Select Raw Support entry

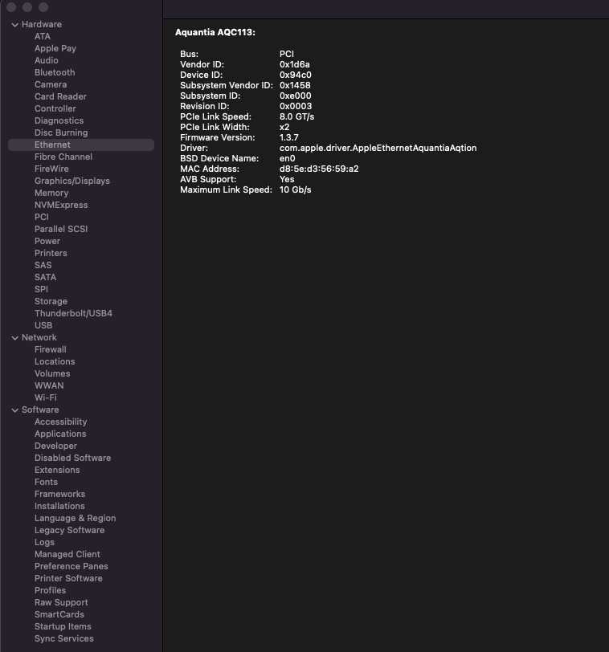[61, 603]
